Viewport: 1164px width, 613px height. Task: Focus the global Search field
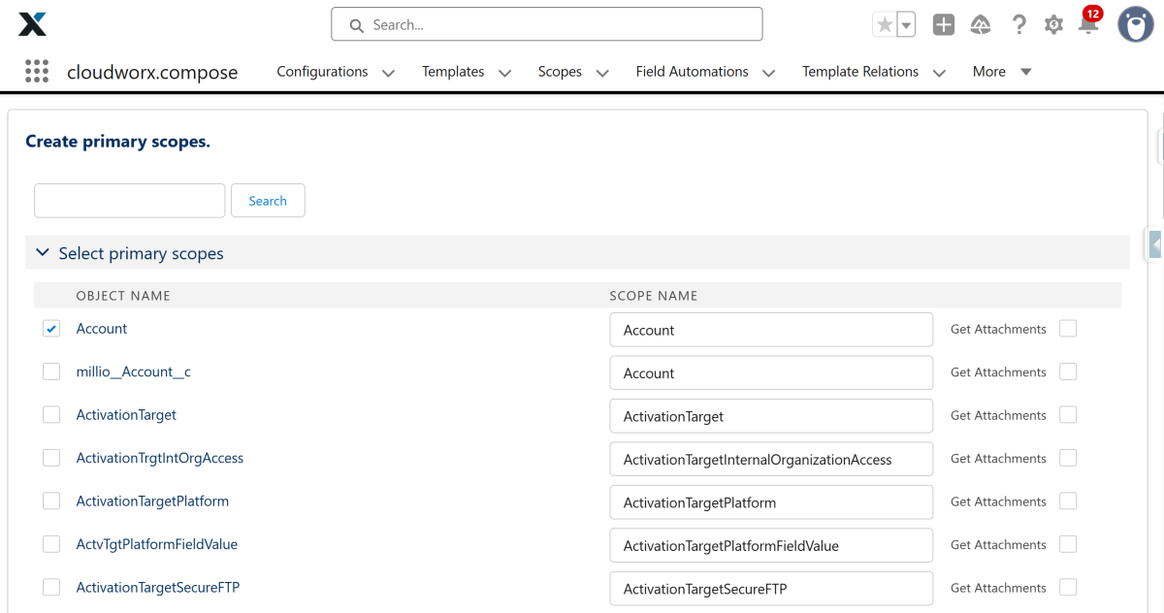coord(547,24)
